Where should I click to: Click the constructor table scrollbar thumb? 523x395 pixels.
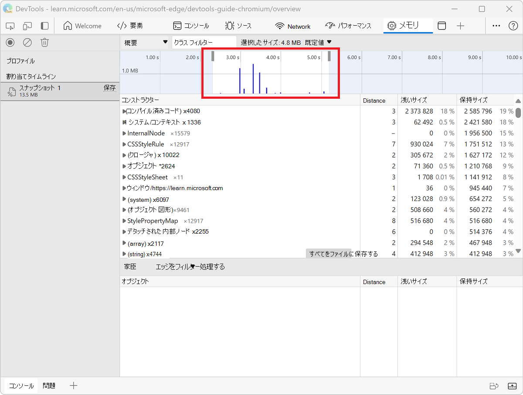pos(518,113)
